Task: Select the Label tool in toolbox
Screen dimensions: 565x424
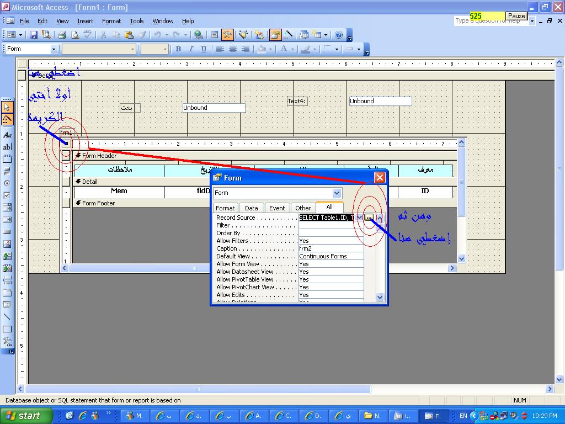Action: [x=7, y=135]
